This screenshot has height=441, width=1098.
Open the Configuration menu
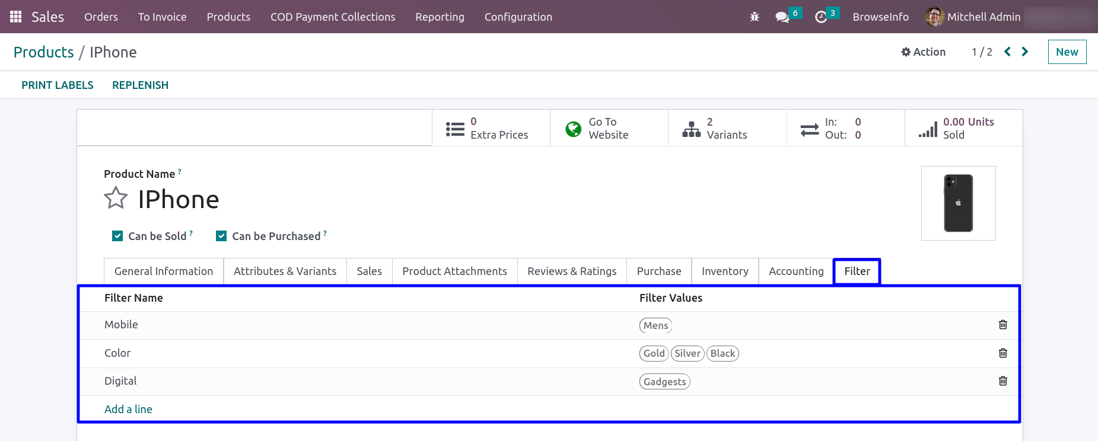[518, 17]
